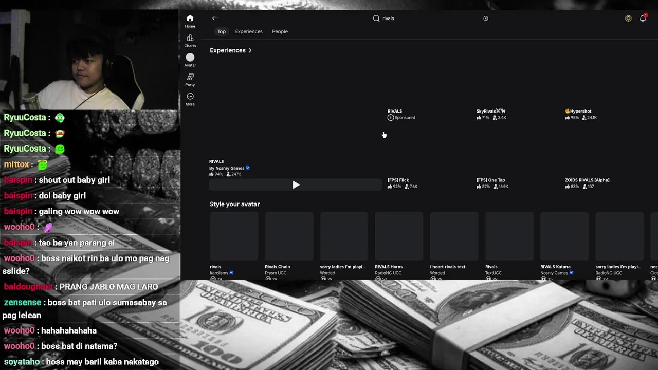Click the Style your avatar heading
The image size is (658, 370).
[x=234, y=204]
